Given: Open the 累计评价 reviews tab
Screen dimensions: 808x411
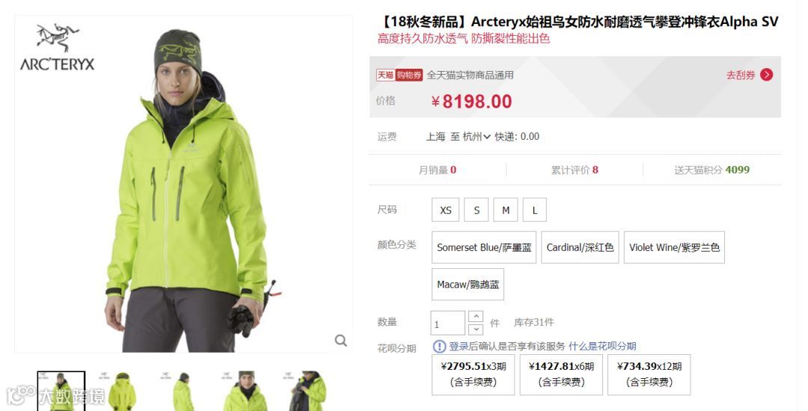Looking at the screenshot, I should pos(575,170).
